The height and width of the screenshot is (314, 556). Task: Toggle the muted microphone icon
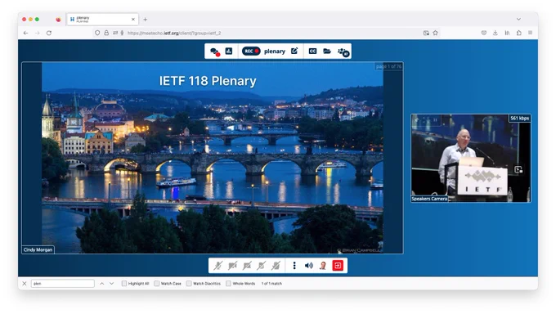pos(218,266)
